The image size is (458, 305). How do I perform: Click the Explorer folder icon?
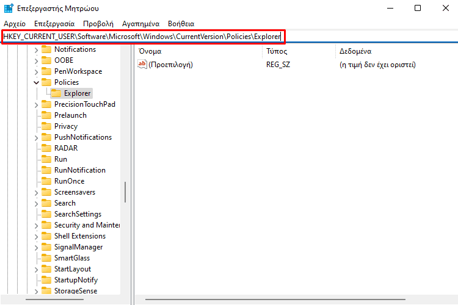point(56,93)
